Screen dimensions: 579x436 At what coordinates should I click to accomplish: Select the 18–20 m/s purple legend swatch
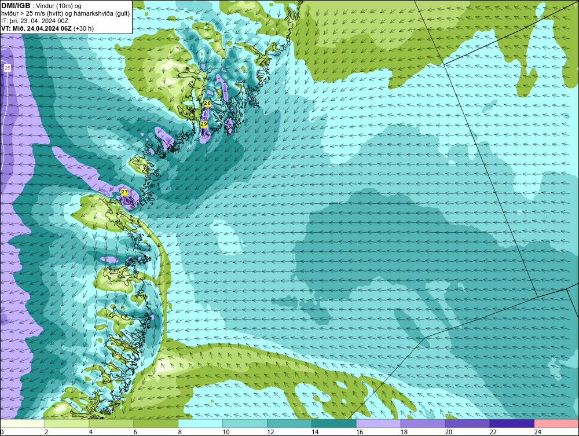(x=423, y=423)
